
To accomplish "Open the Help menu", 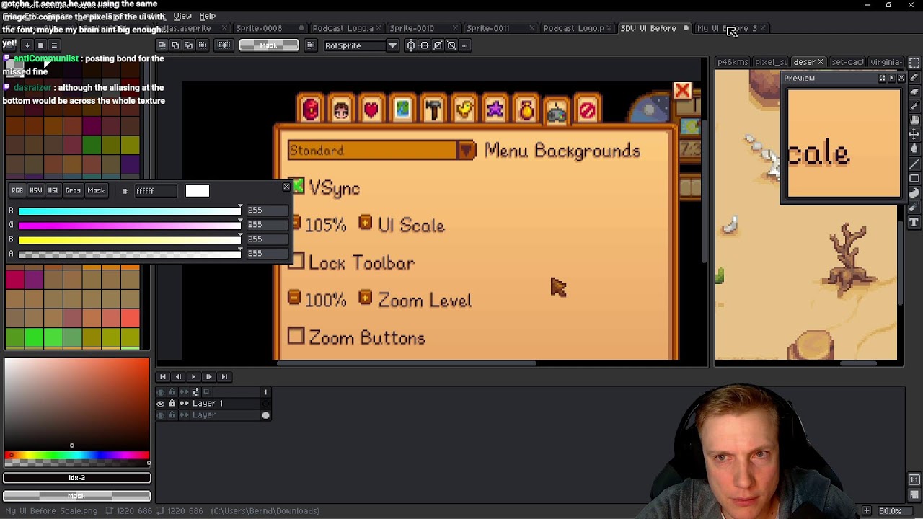I will click(x=207, y=16).
